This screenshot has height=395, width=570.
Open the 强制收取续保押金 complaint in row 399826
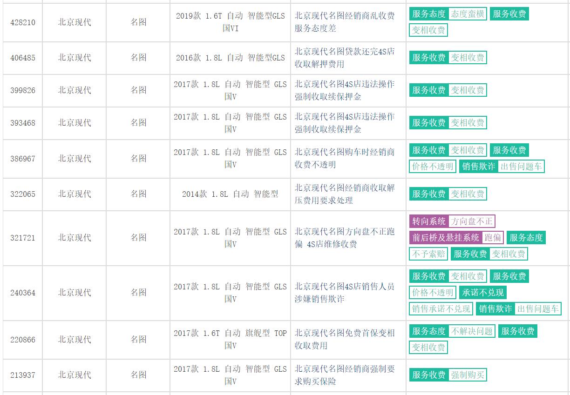click(x=345, y=90)
